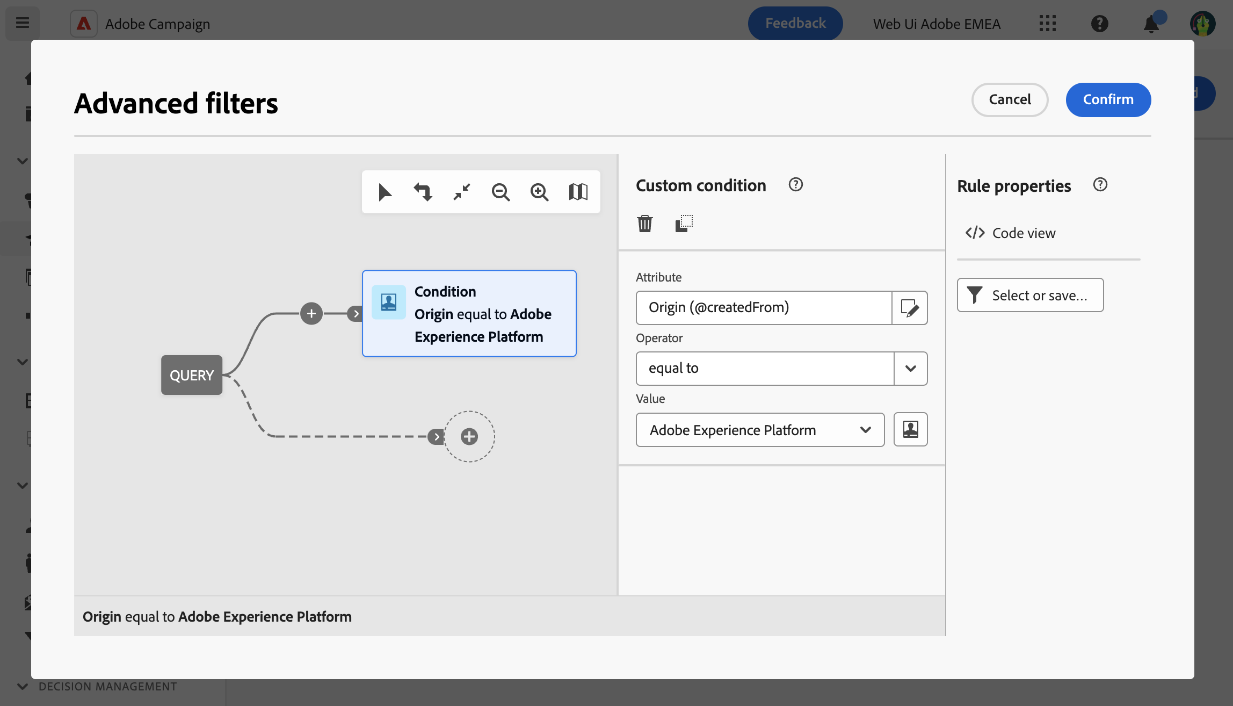Click the duplicate condition icon
Screen dimensions: 1233x706
point(684,223)
